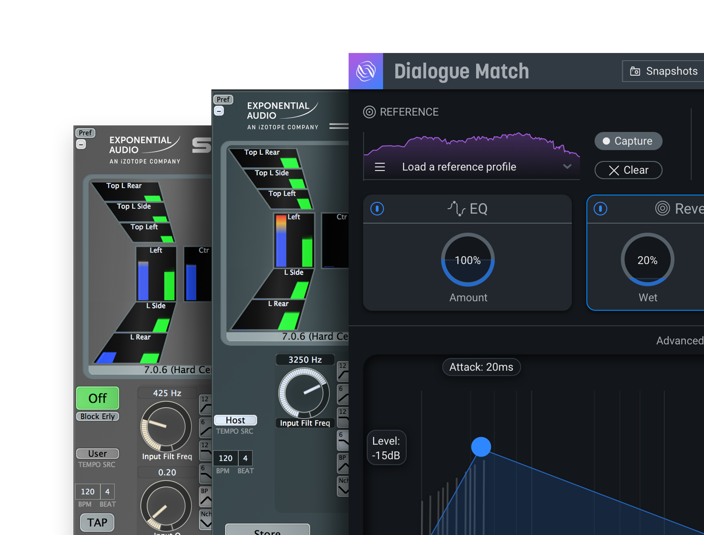Image resolution: width=704 pixels, height=535 pixels.
Task: Click the EQ curve icon
Action: 456,209
